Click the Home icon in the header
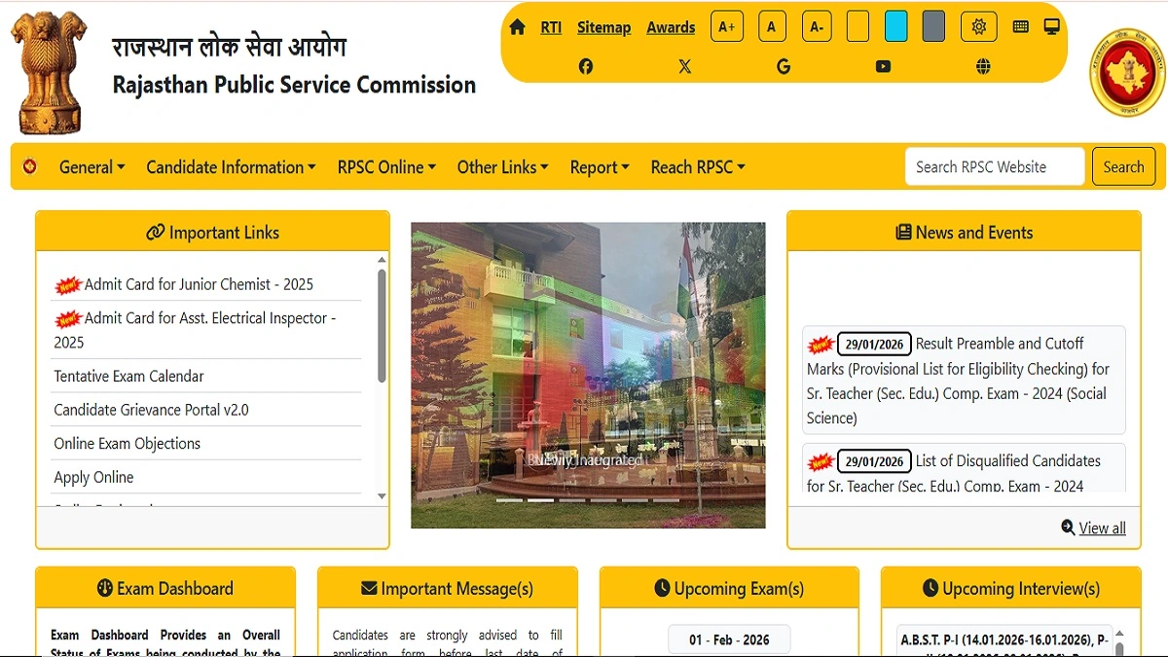 pos(517,26)
